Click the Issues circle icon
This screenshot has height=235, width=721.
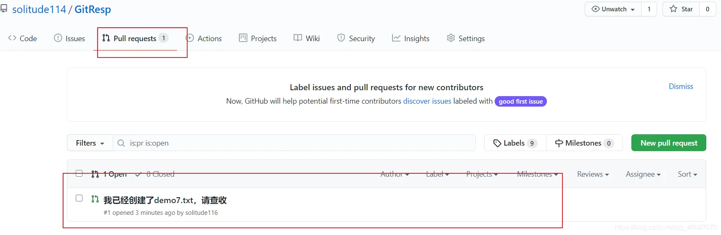point(58,38)
